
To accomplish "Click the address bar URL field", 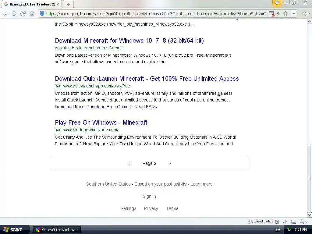I will click(x=156, y=14).
